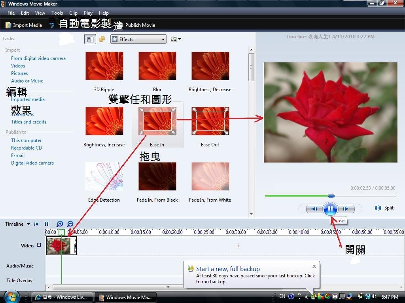Image resolution: width=405 pixels, height=303 pixels.
Task: Toggle the Tasks pane view icon
Action: 90,39
